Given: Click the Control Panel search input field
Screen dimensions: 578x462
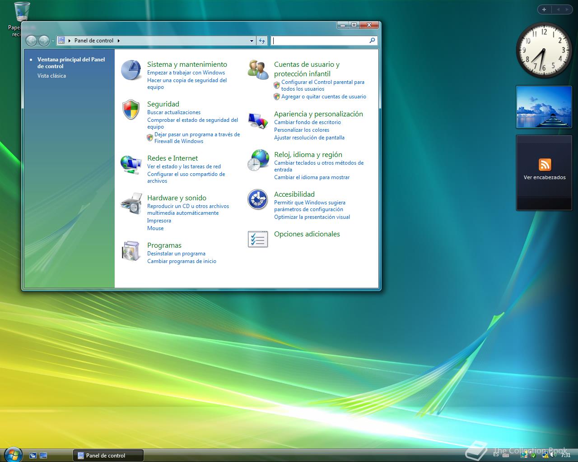Looking at the screenshot, I should pos(321,41).
